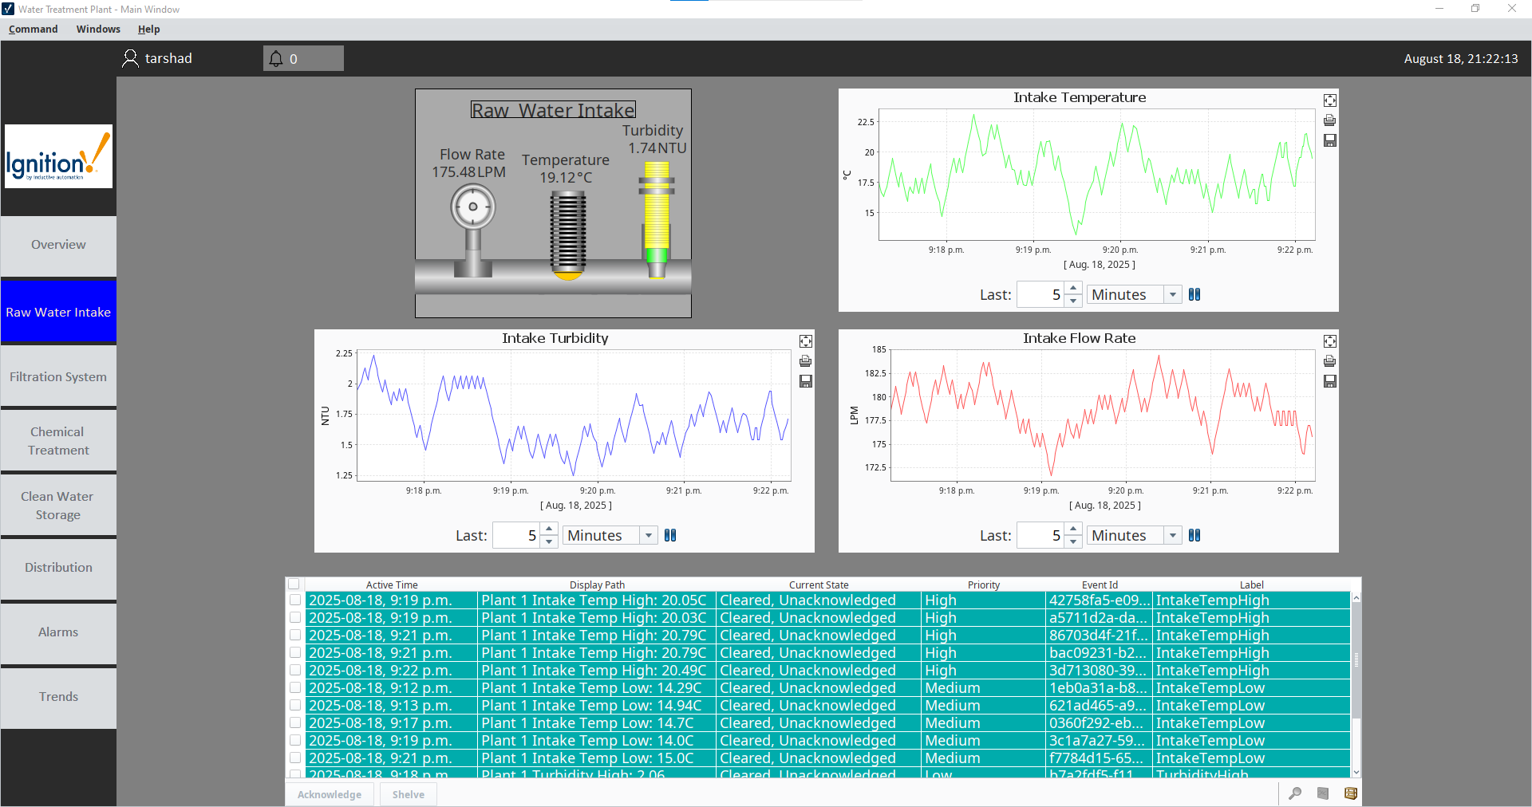Image resolution: width=1532 pixels, height=807 pixels.
Task: Maximize the Intake Flow Rate chart
Action: [x=1329, y=341]
